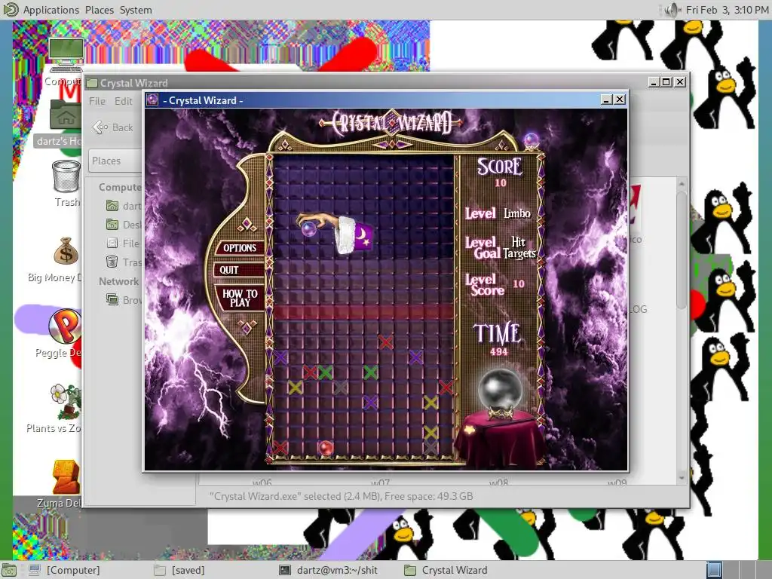772x579 pixels.
Task: Open the Applications menu
Action: 51,10
